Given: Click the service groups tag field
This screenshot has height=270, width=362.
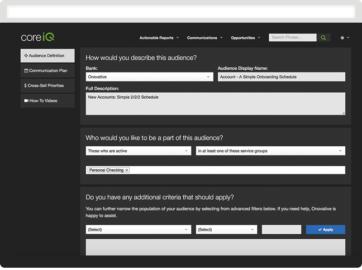Looking at the screenshot, I should click(215, 170).
